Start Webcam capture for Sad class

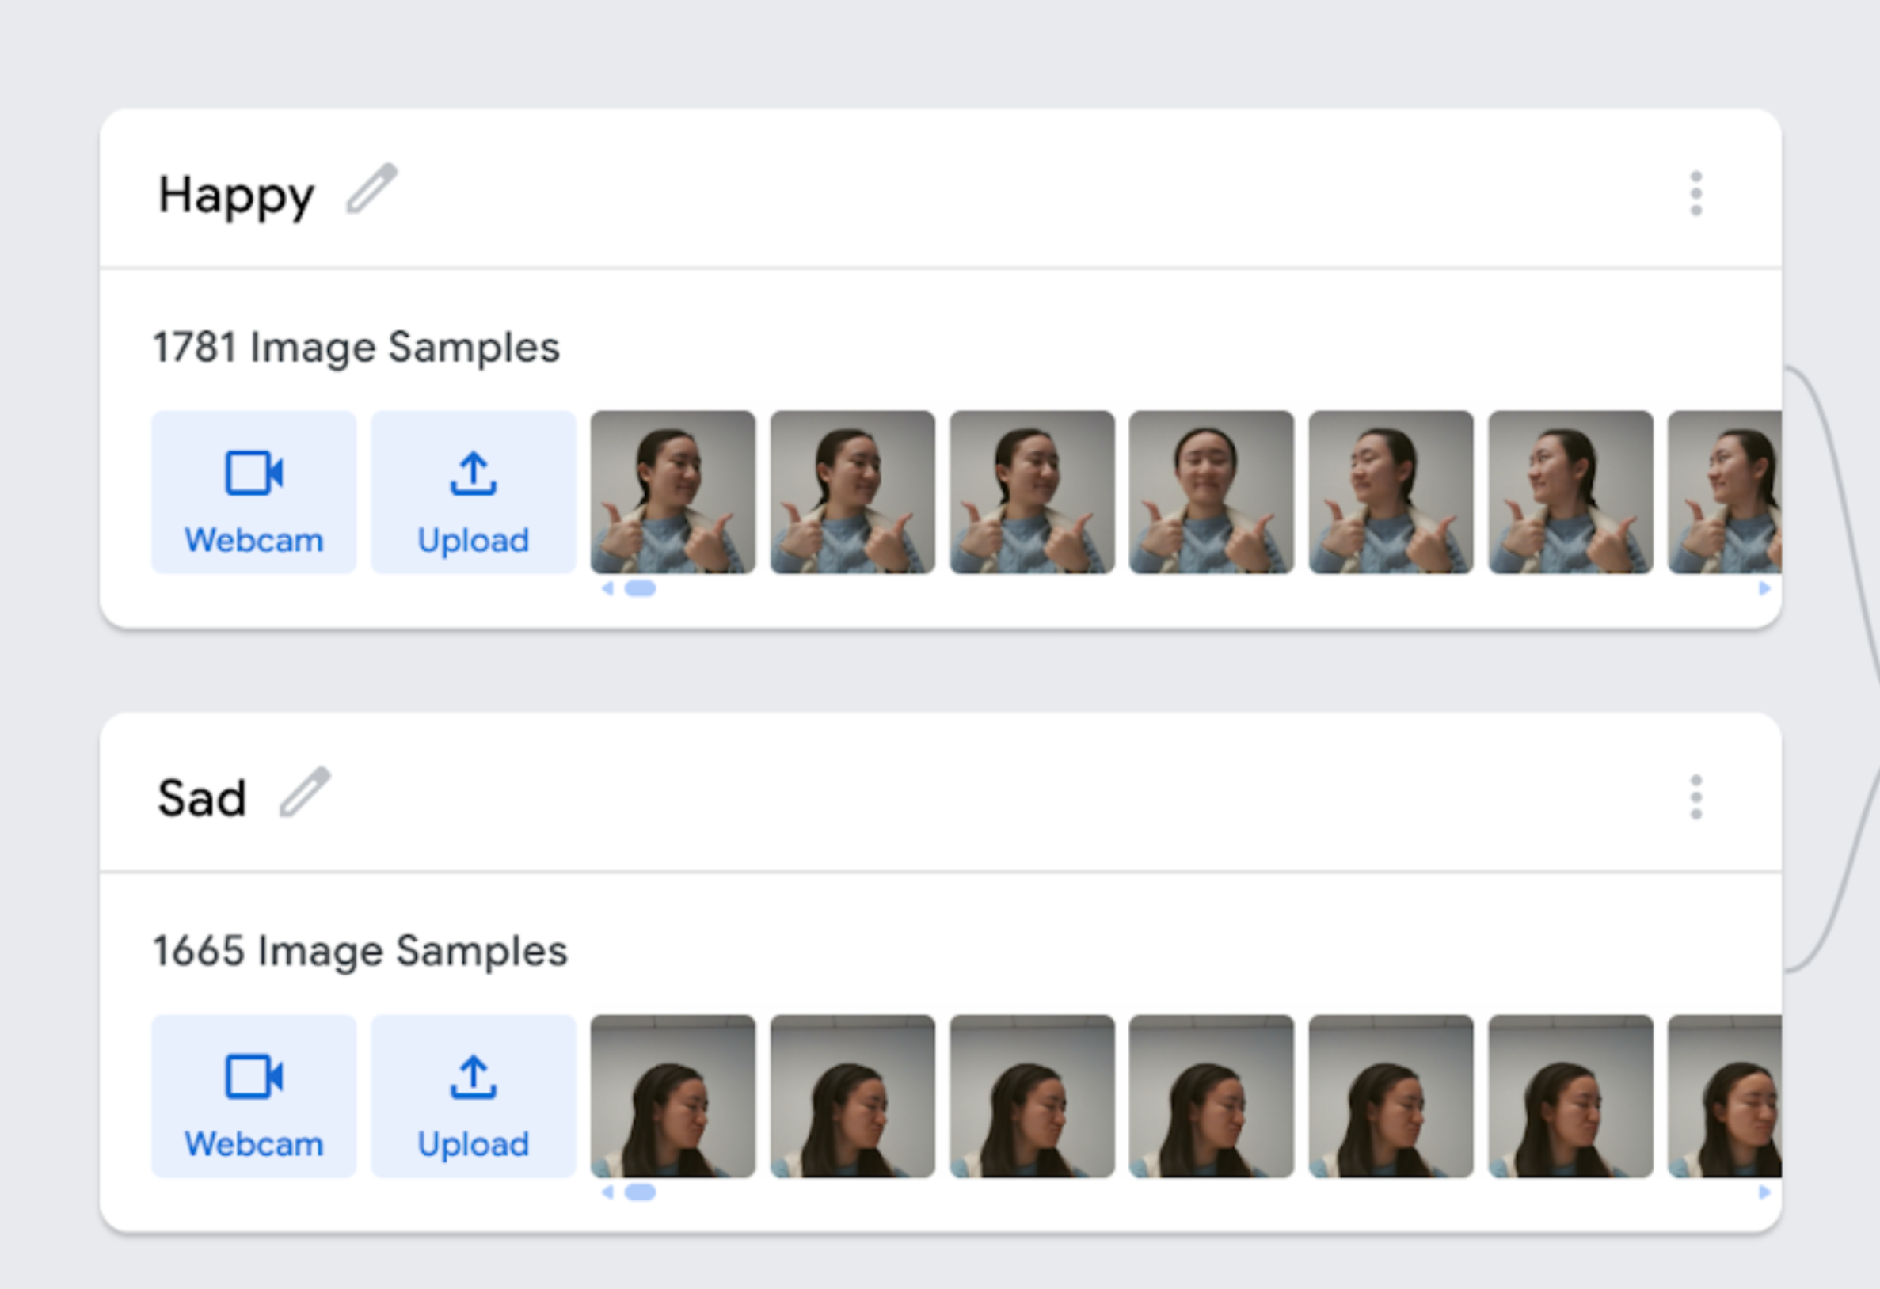[x=254, y=1096]
